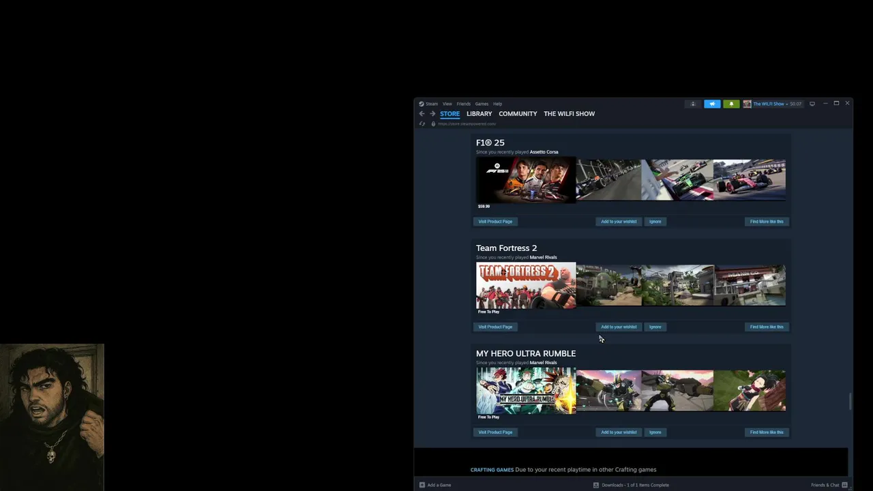The width and height of the screenshot is (873, 491).
Task: Add Team Fortress 2 to your wishlist
Action: point(619,327)
